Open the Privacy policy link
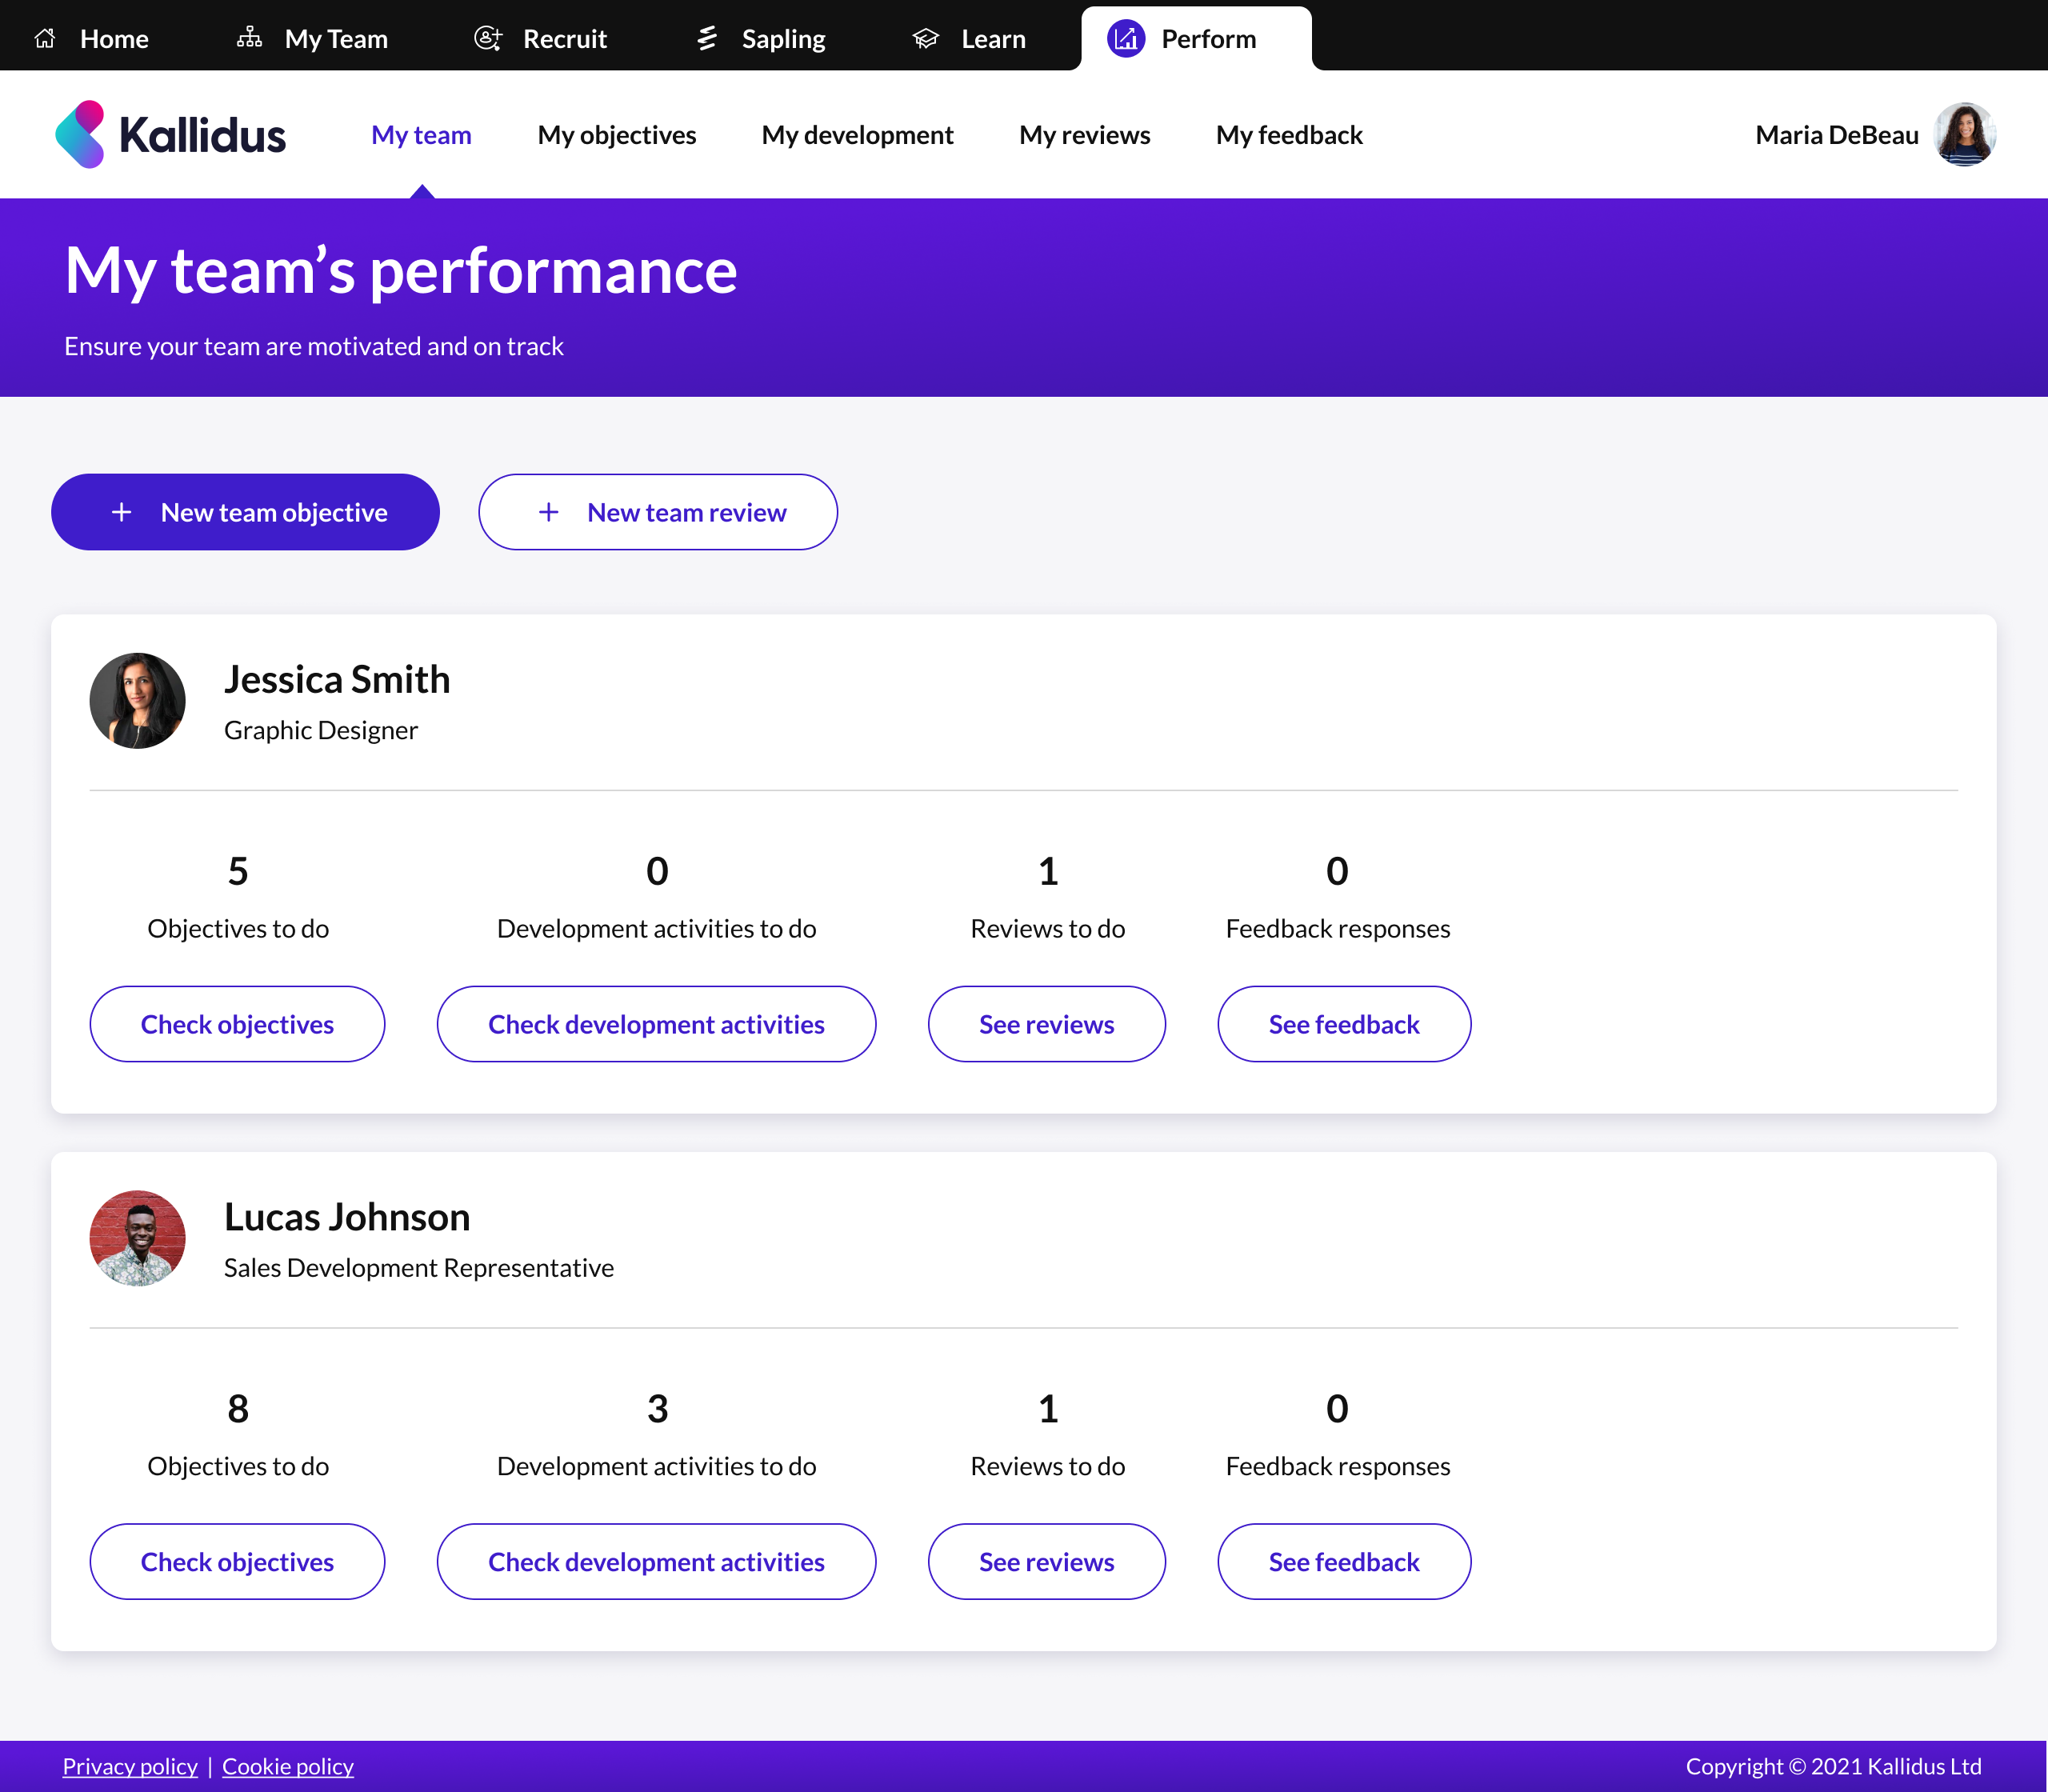Image resolution: width=2048 pixels, height=1792 pixels. click(x=130, y=1765)
